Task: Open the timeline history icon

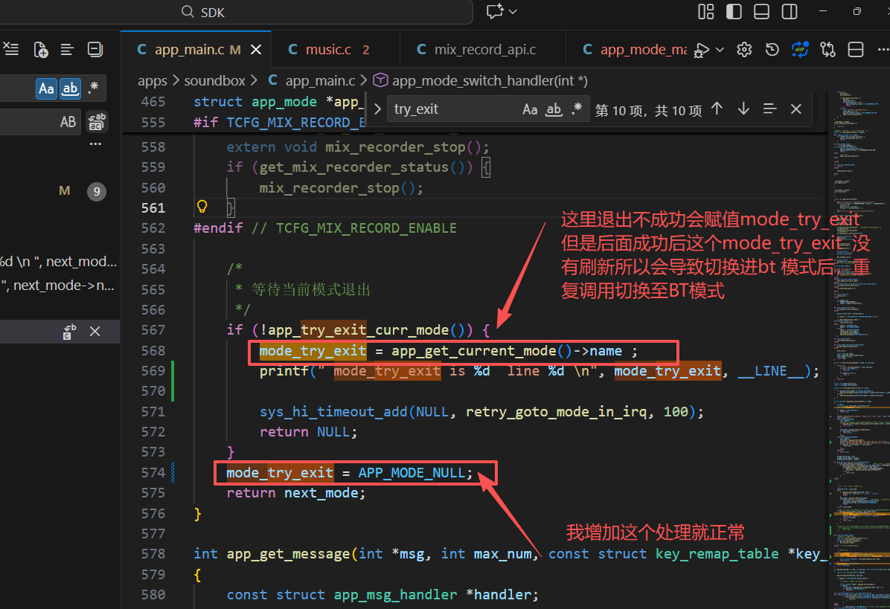Action: pos(772,50)
